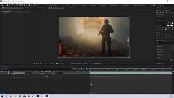
Task: Open the parent None dropdown
Action: click(59, 73)
